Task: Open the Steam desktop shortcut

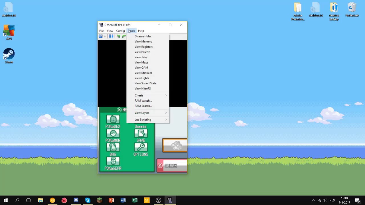Action: [9, 56]
